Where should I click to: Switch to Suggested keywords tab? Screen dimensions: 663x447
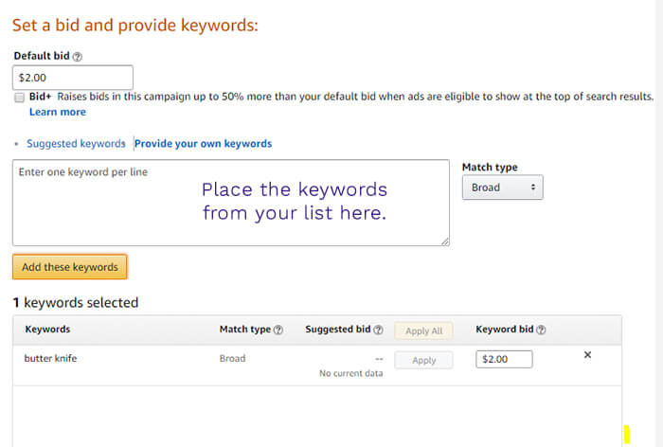tap(76, 144)
